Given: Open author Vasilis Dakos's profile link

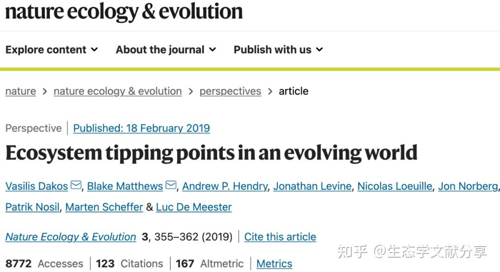Looking at the screenshot, I should click(x=37, y=186).
